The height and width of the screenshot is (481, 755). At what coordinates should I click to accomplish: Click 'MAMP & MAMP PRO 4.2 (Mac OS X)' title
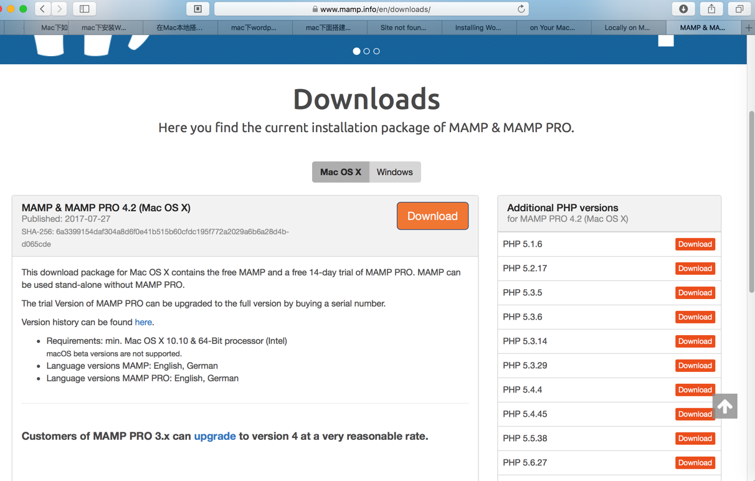click(106, 208)
